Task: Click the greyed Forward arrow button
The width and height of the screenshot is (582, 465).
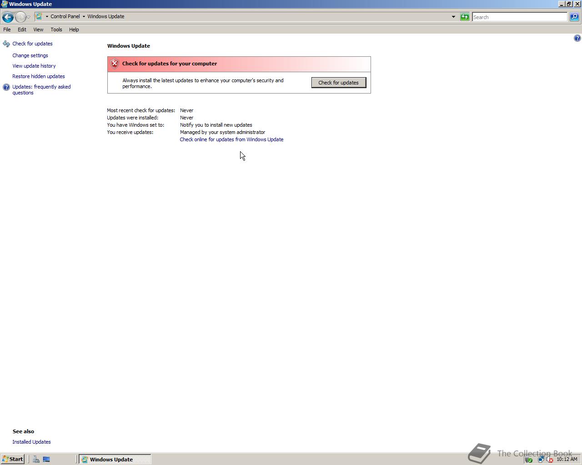Action: (x=20, y=17)
